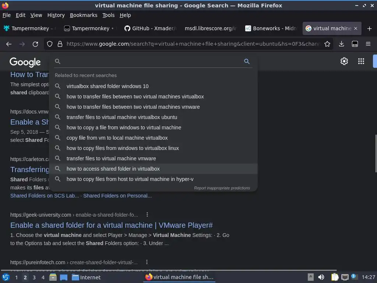Screen dimensions: 377x283
Task: Switch to the second Tampermonkey tab
Action: pyautogui.click(x=90, y=28)
